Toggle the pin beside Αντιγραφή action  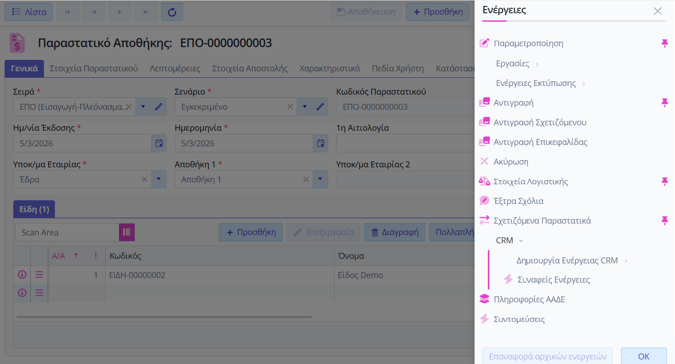[x=664, y=102]
